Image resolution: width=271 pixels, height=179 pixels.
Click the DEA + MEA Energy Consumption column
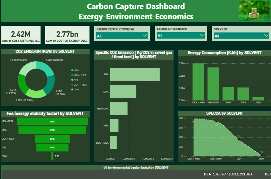coord(198,82)
